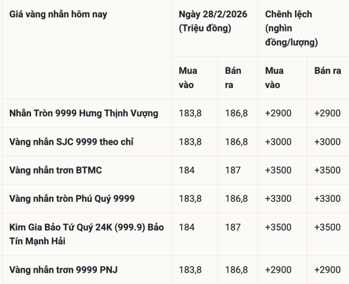Select the "Kim Gia Bảo Tứ Quý 24K" row label

point(87,234)
